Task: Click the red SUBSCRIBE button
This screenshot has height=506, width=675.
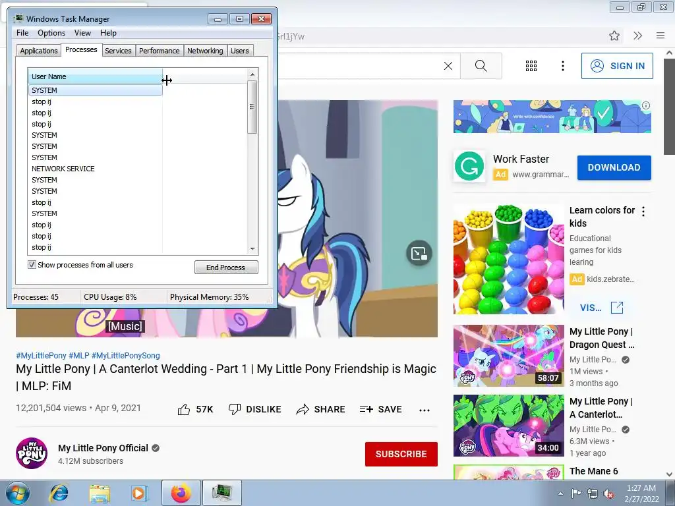Action: [x=401, y=454]
